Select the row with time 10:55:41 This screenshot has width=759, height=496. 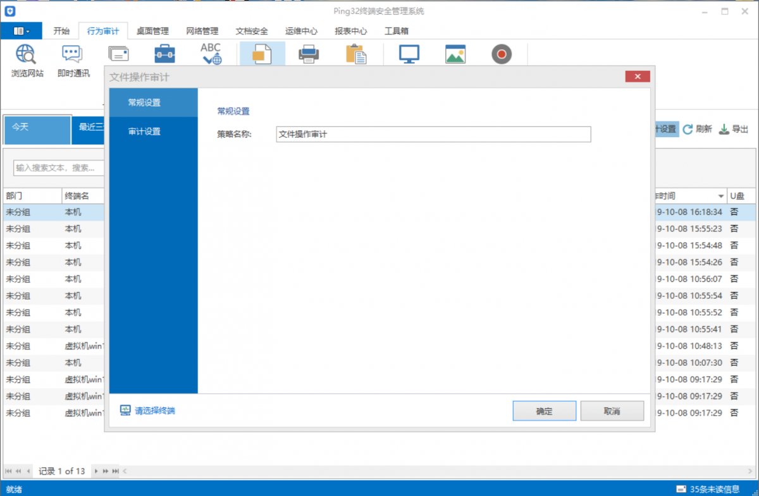(x=379, y=329)
